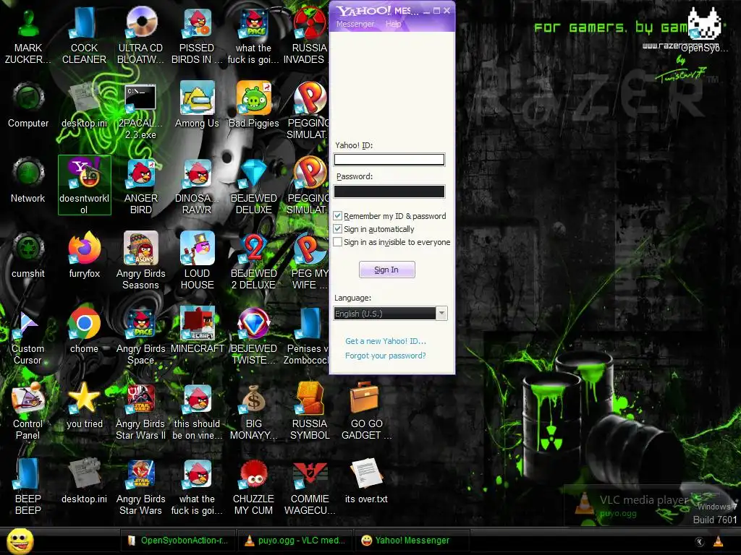Launch the Bad Piggies icon
This screenshot has height=555, width=741.
[254, 98]
